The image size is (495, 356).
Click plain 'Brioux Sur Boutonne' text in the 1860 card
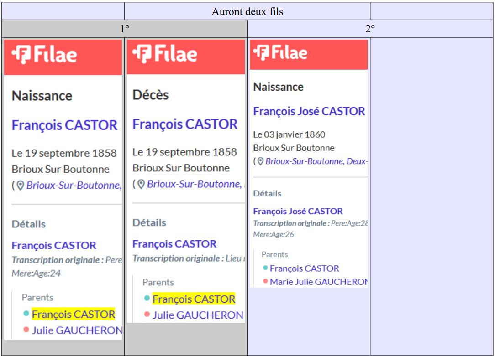pos(294,148)
